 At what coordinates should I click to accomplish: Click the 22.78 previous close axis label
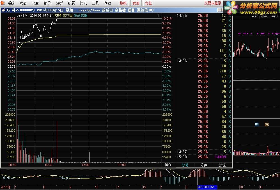[x=12, y=67]
